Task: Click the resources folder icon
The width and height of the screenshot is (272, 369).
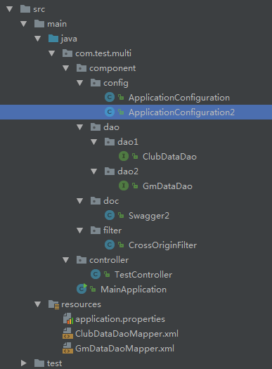Action: [x=53, y=304]
